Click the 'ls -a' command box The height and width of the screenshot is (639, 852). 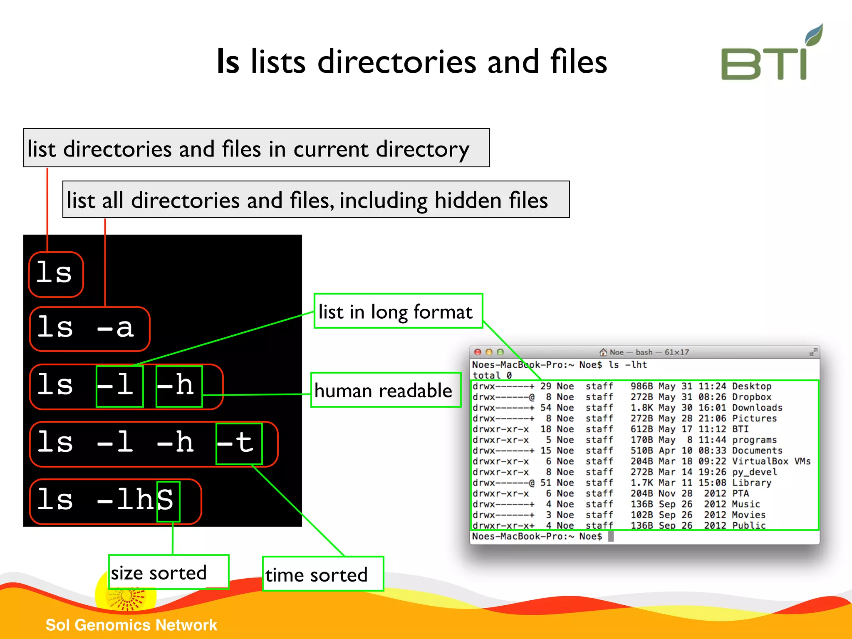(89, 329)
